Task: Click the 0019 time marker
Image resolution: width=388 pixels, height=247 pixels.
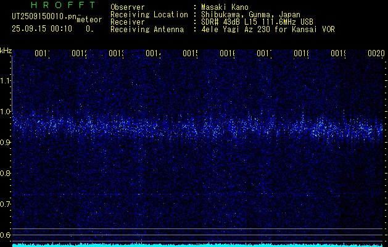Action: click(339, 53)
